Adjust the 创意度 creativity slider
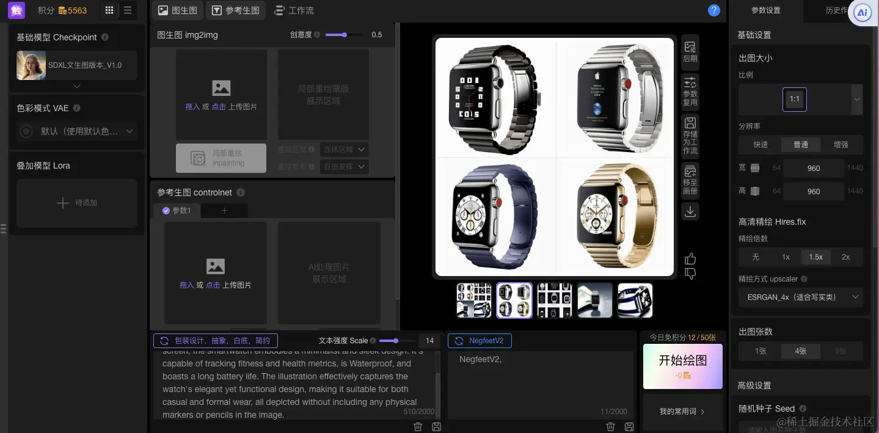This screenshot has height=433, width=879. point(345,35)
